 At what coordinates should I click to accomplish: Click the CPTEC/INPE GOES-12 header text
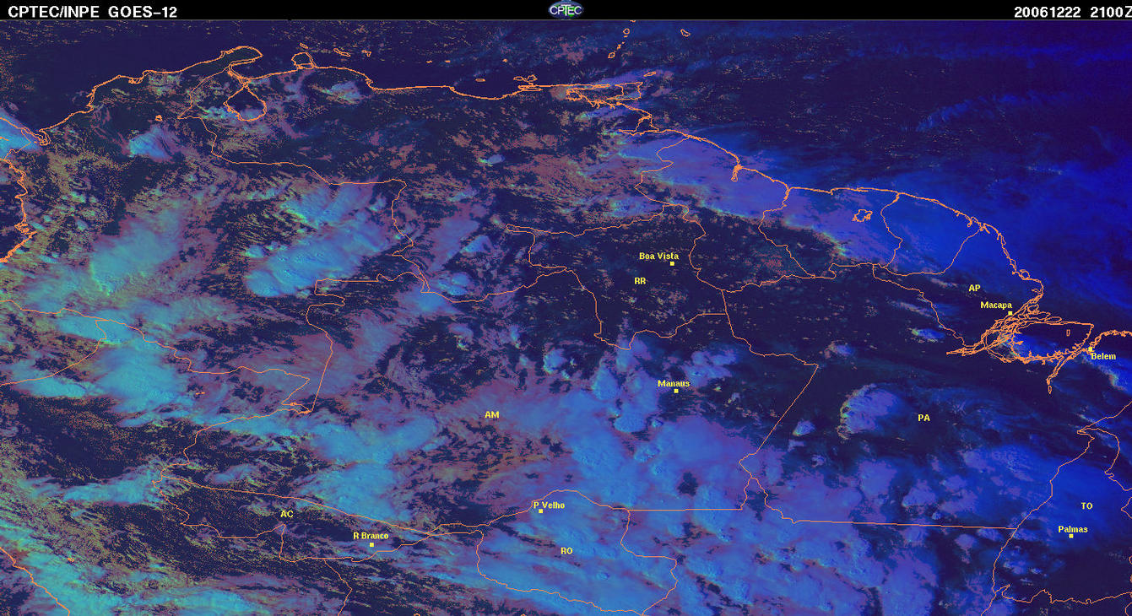pos(93,12)
